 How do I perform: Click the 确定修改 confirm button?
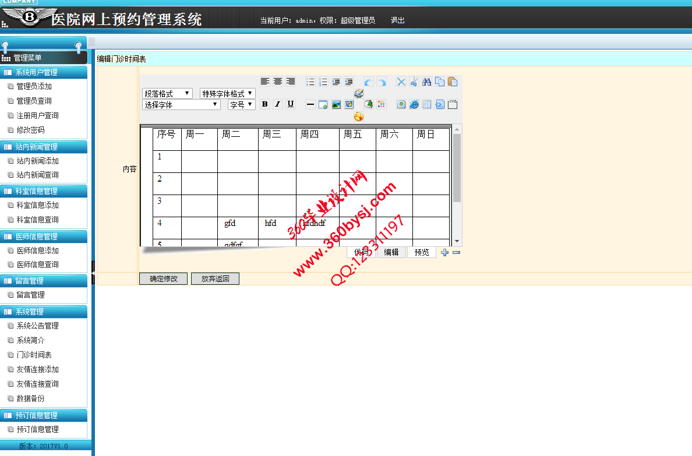(163, 278)
